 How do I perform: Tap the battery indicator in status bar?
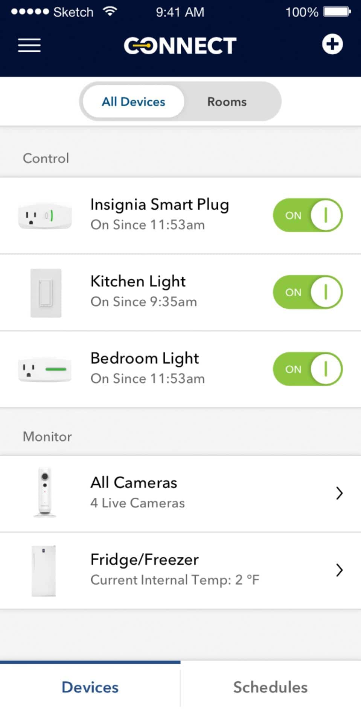click(337, 12)
